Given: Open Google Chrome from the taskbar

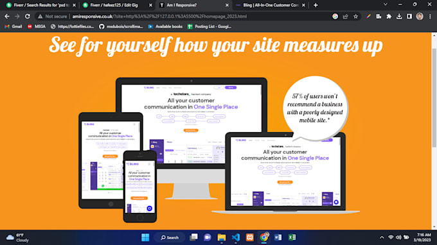Looking at the screenshot, I should coord(263,237).
